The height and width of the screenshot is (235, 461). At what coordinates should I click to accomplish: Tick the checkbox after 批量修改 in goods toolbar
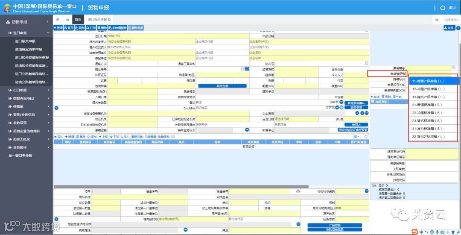point(173,136)
